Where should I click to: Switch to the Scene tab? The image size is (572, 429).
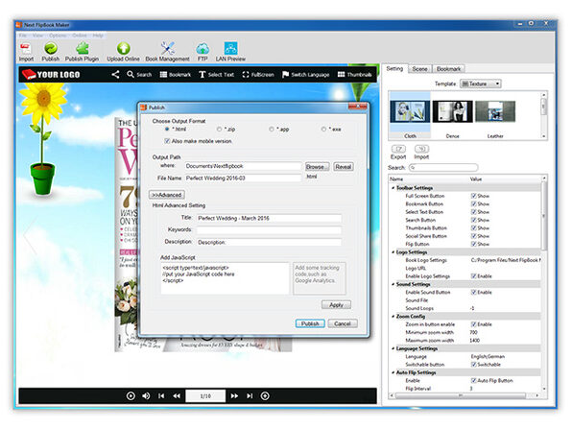[419, 68]
